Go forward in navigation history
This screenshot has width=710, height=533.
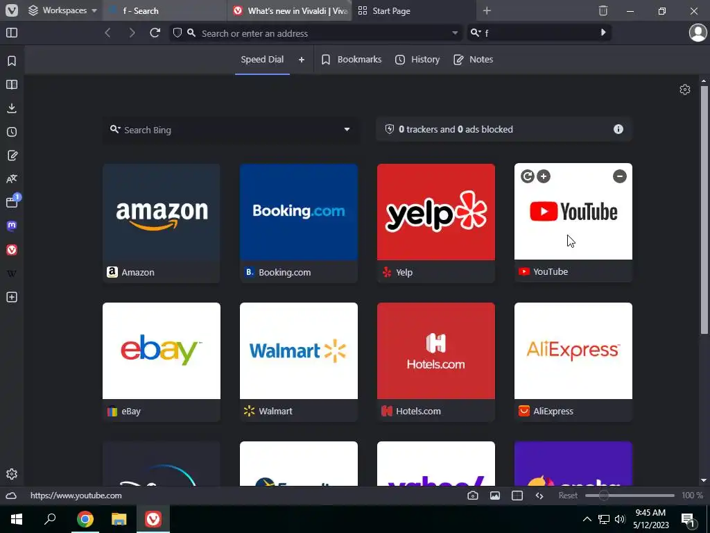coord(132,33)
